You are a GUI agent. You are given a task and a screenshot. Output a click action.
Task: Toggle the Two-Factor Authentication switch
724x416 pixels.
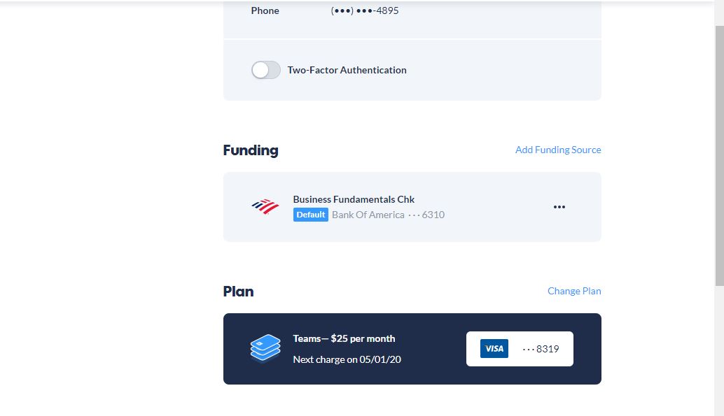(265, 70)
